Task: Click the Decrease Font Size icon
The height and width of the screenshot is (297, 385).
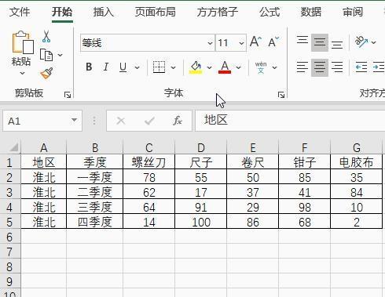Action: [x=273, y=42]
